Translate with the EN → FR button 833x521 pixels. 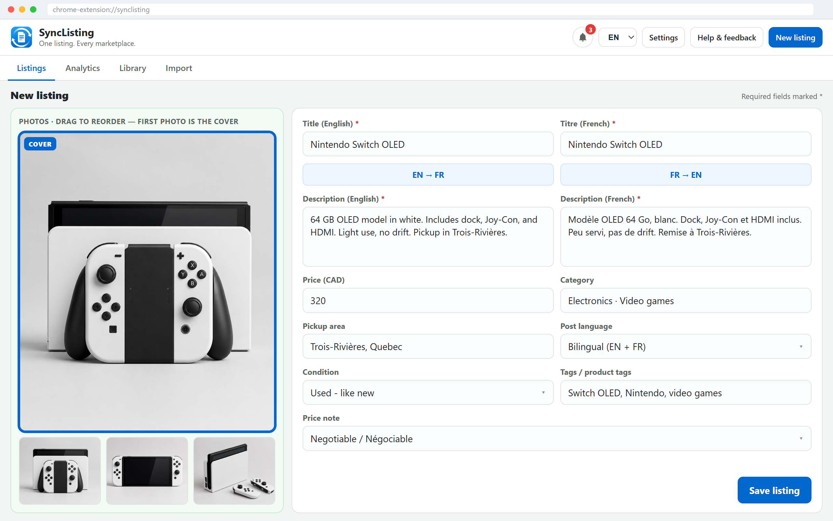pos(428,175)
